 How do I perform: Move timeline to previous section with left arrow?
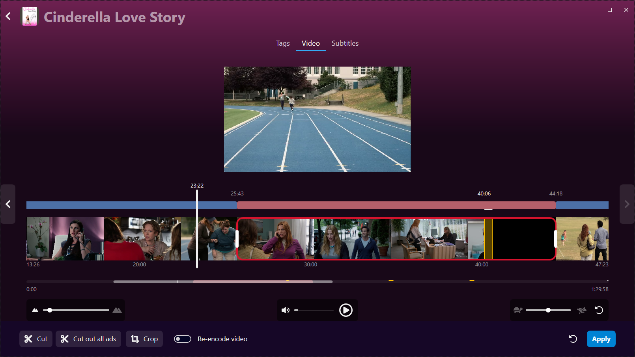(8, 204)
